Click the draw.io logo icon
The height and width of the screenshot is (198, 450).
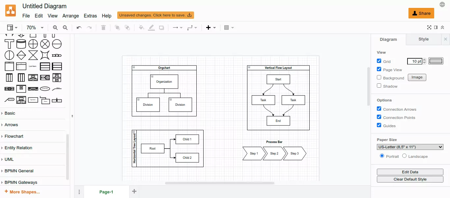11,11
